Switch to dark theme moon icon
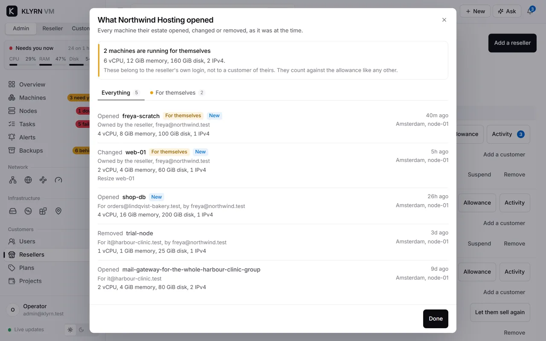This screenshot has width=546, height=341. click(81, 329)
